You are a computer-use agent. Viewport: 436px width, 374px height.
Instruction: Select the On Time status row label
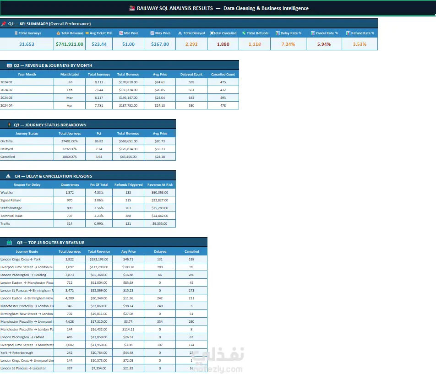(x=7, y=141)
